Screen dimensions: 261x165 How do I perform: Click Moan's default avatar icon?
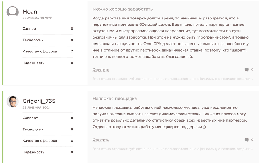coord(13,12)
